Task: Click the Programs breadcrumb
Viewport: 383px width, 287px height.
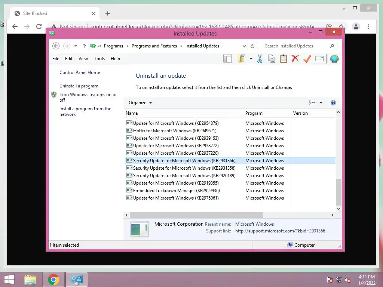Action: click(x=113, y=46)
